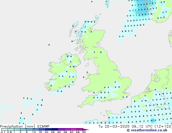Screen dimensions: 172x133
Task: Click the "20" legend tick label
Action: click(46, 132)
